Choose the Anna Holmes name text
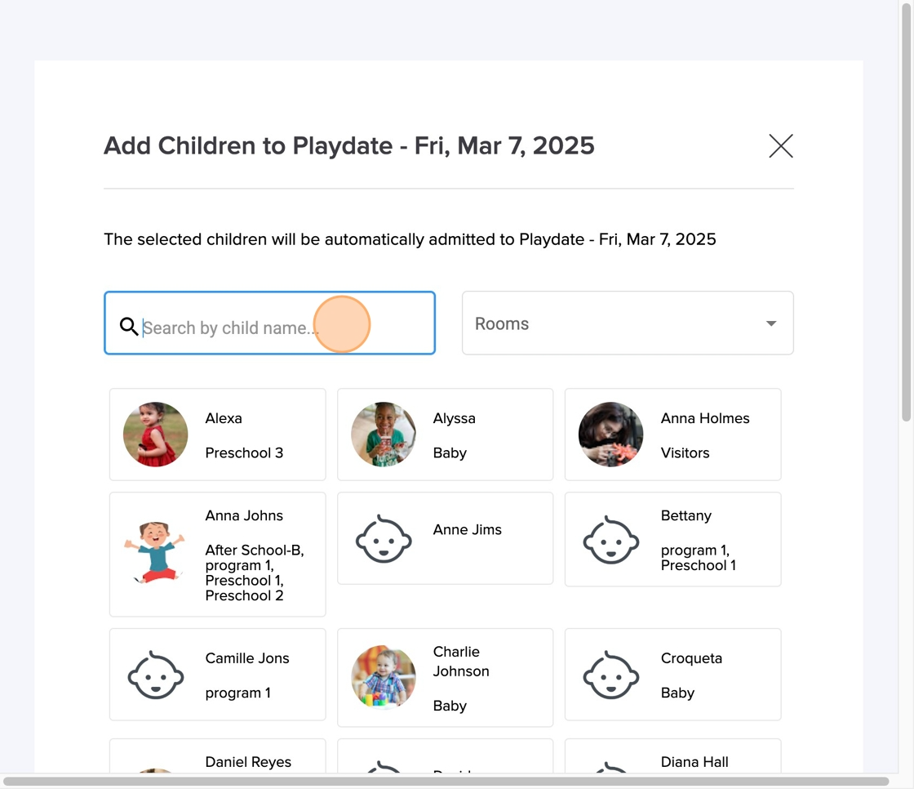The width and height of the screenshot is (914, 789). pyautogui.click(x=705, y=418)
